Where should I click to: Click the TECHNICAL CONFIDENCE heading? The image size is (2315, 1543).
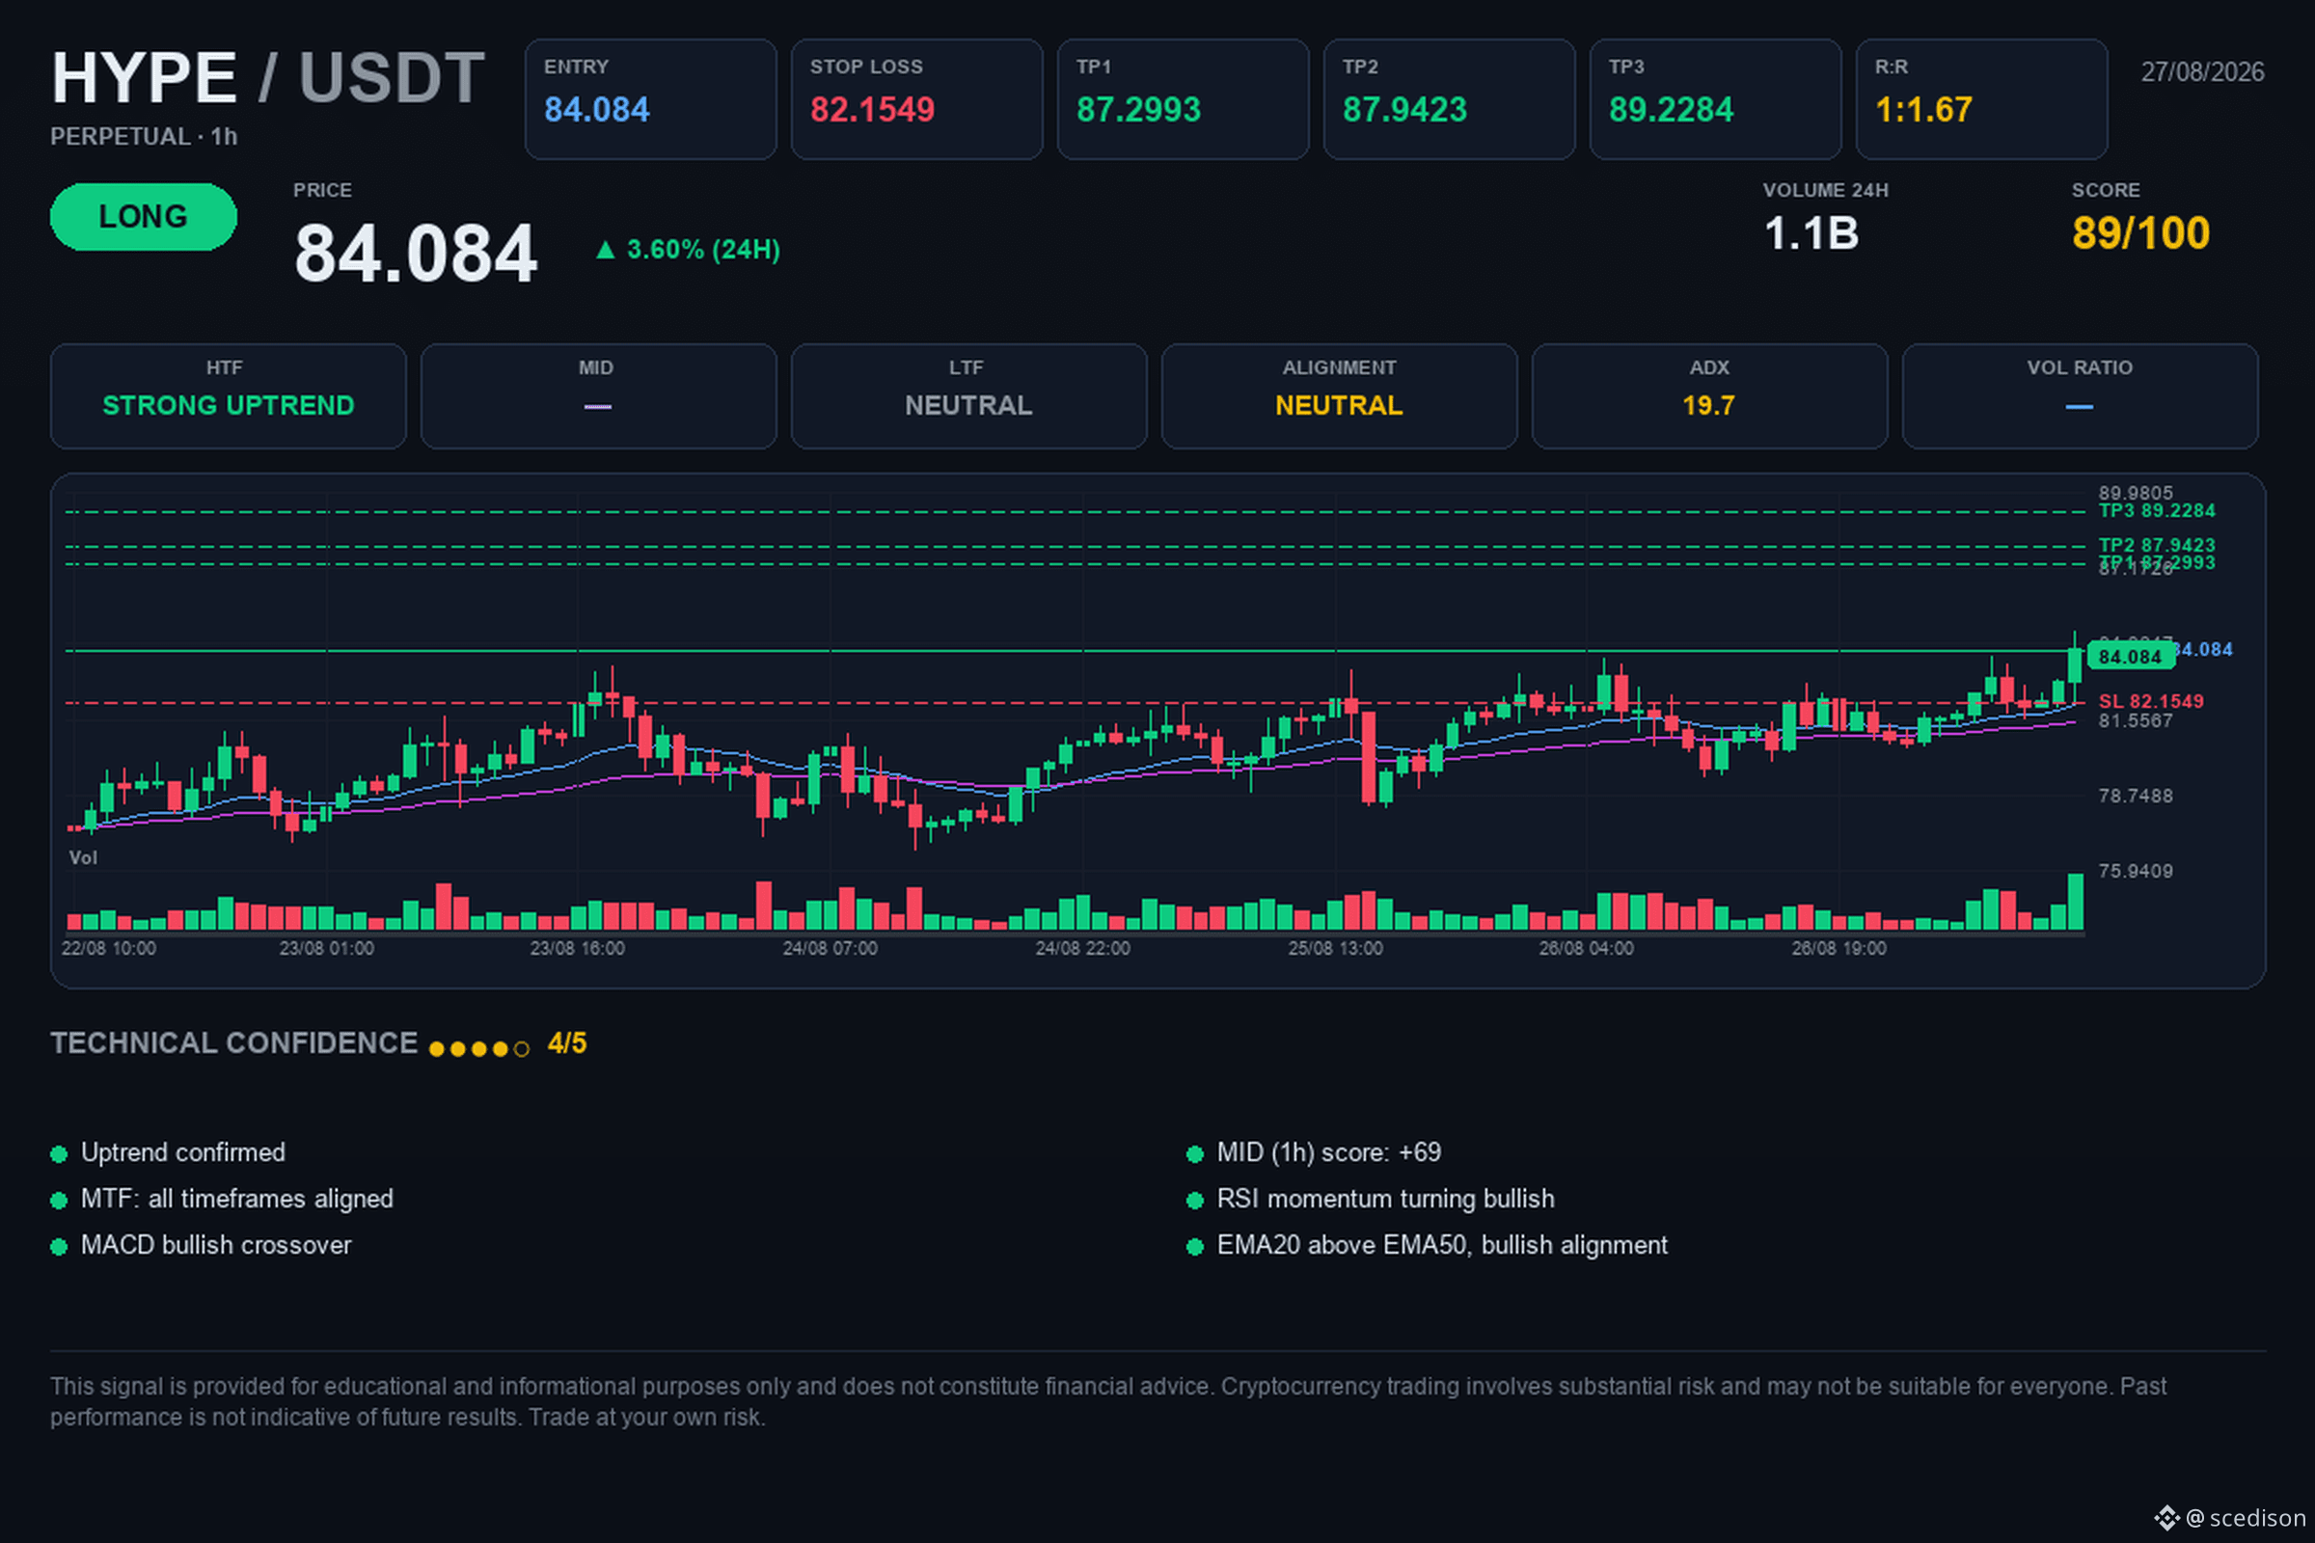pyautogui.click(x=234, y=1043)
